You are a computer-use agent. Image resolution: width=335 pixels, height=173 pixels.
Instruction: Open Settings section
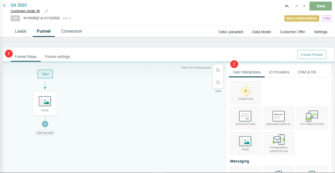321,32
